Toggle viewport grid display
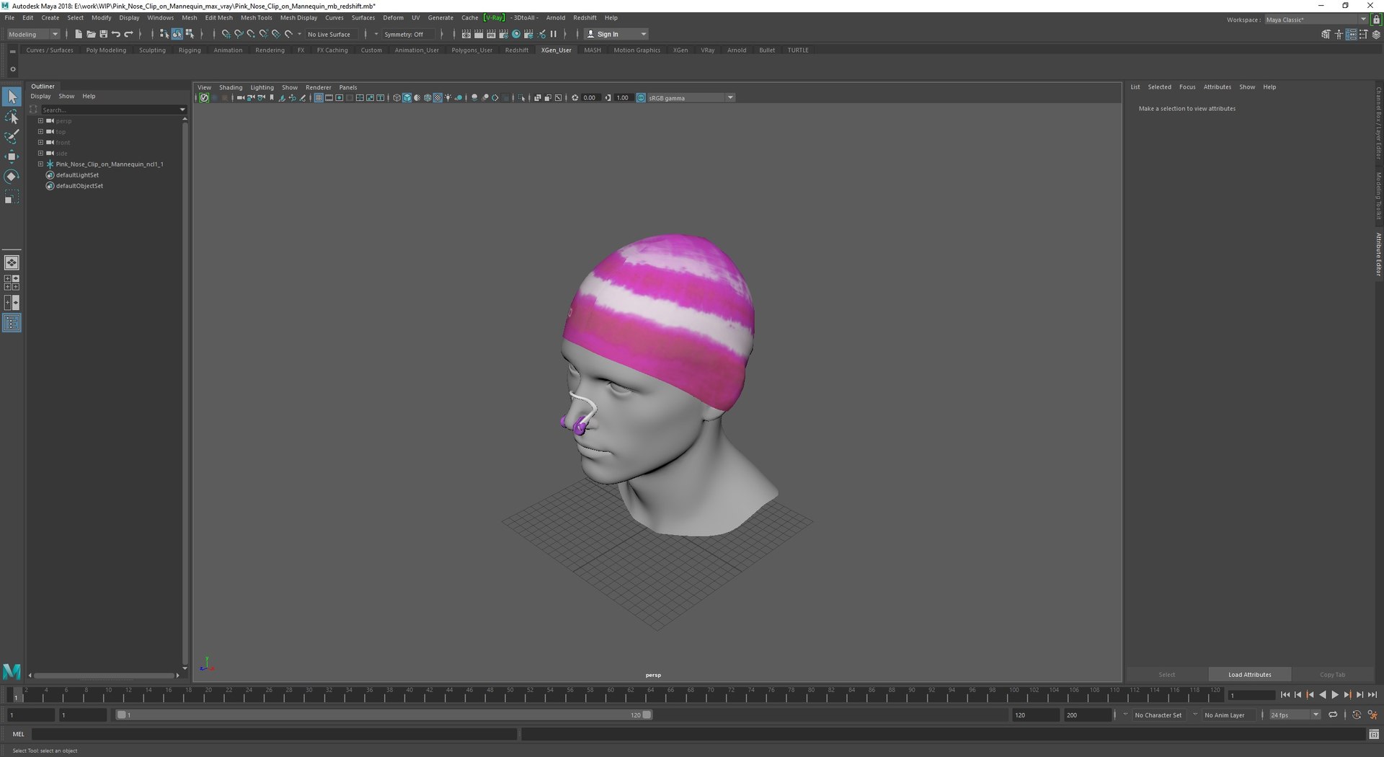The width and height of the screenshot is (1384, 757). click(319, 98)
